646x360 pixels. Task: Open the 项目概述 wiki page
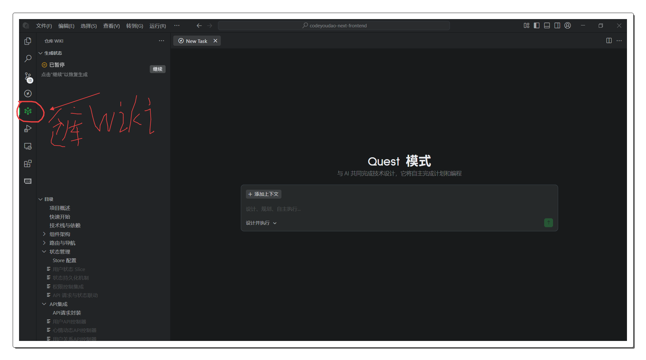click(x=60, y=208)
